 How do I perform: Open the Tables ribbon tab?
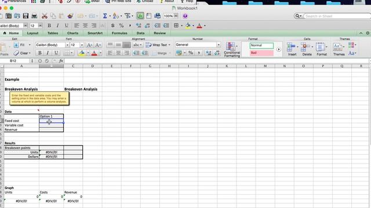click(x=53, y=34)
